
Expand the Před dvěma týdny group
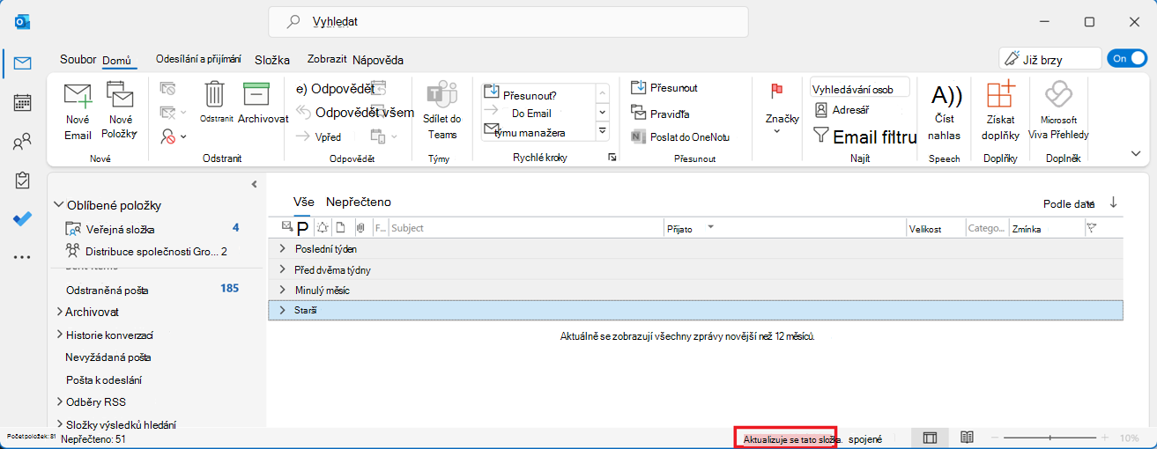tap(283, 269)
